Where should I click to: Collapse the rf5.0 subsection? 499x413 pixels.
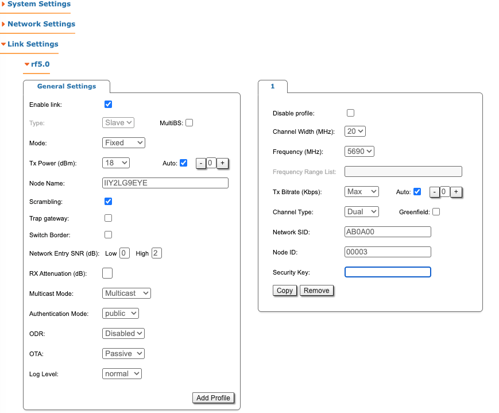coord(37,64)
